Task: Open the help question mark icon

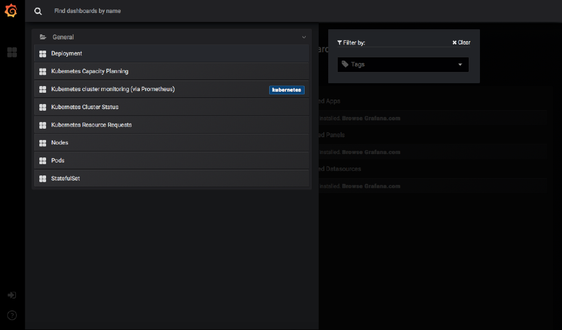Action: [x=11, y=315]
